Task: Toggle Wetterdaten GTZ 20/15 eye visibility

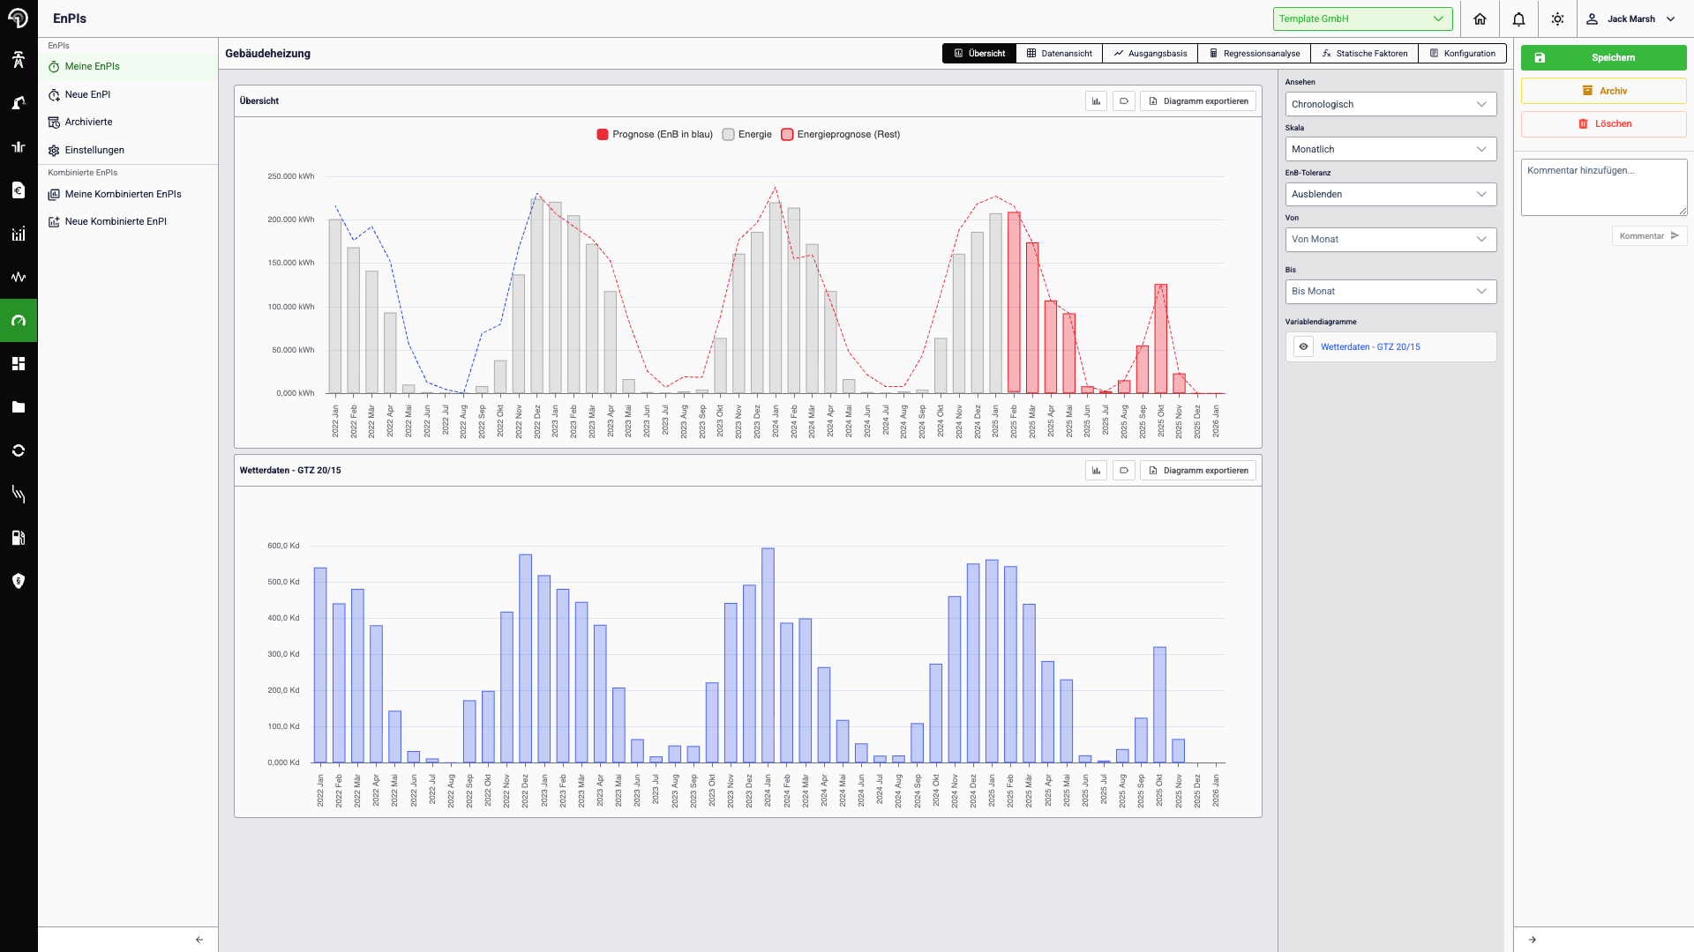Action: pos(1303,346)
